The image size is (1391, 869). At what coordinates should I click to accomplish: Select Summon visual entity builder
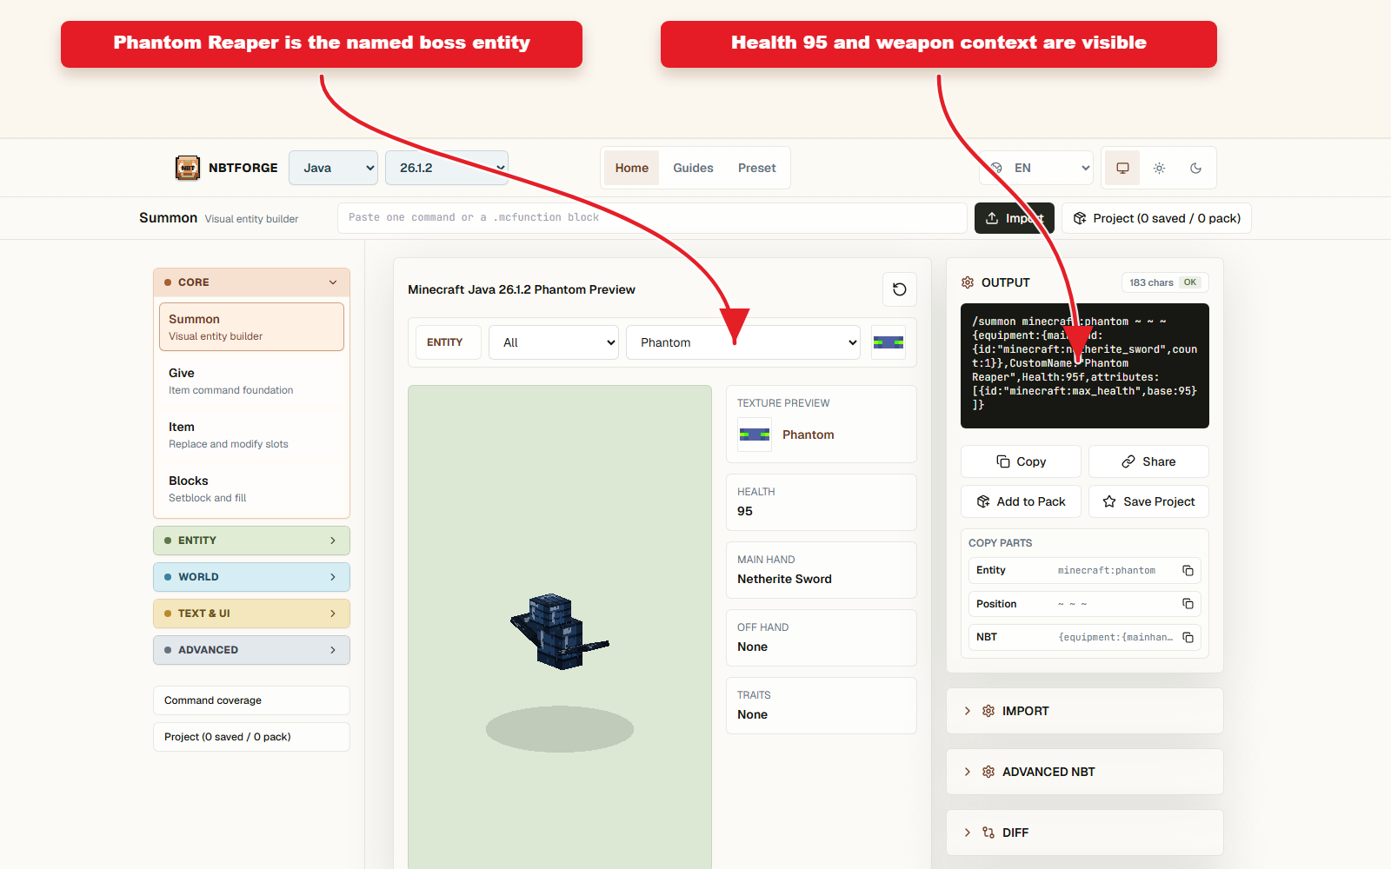pyautogui.click(x=251, y=327)
